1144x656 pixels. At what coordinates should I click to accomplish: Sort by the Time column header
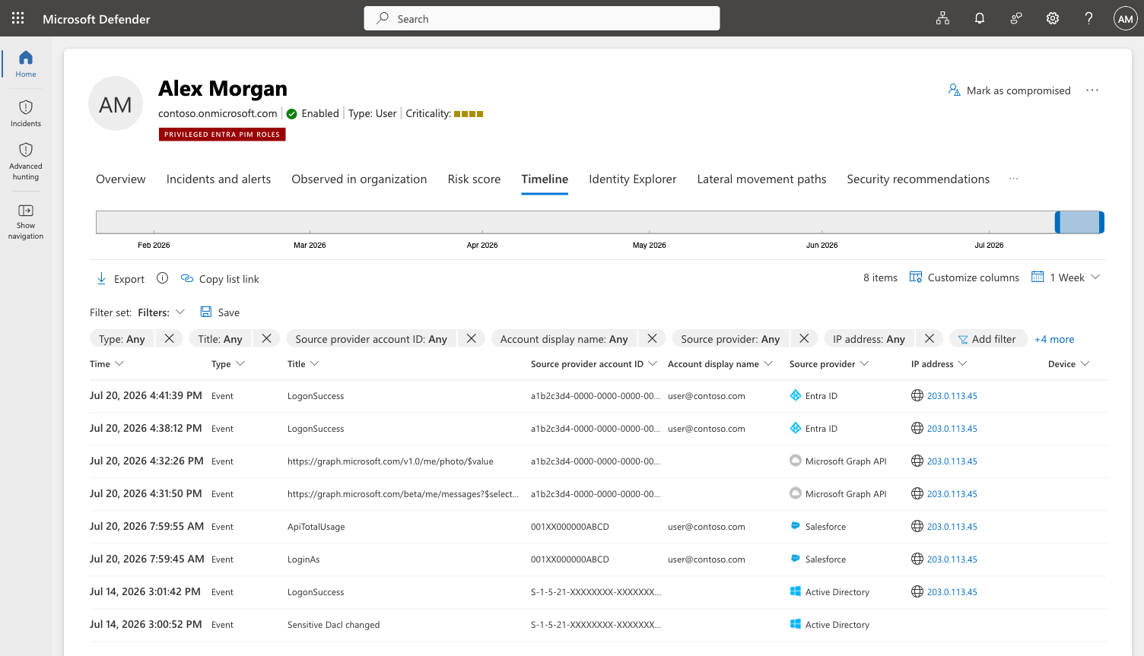click(x=106, y=364)
